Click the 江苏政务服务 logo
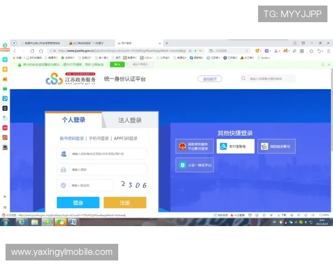The height and width of the screenshot is (266, 333). 70,79
